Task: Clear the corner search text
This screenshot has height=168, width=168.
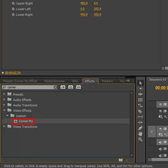Action: 55,87
